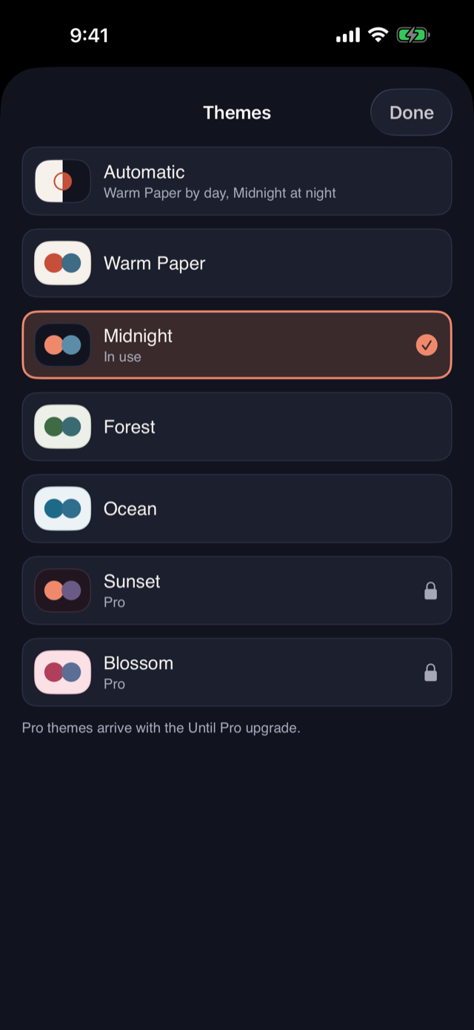Tap the Ocean theme preview icon

(63, 509)
